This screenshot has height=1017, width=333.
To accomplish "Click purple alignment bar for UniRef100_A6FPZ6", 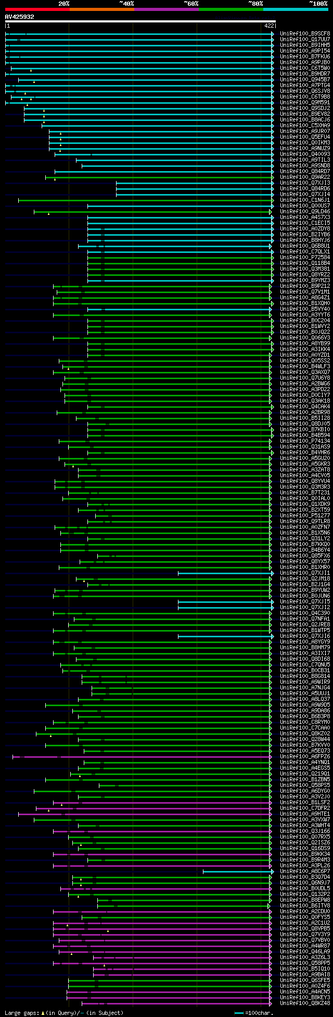I will point(142,757).
